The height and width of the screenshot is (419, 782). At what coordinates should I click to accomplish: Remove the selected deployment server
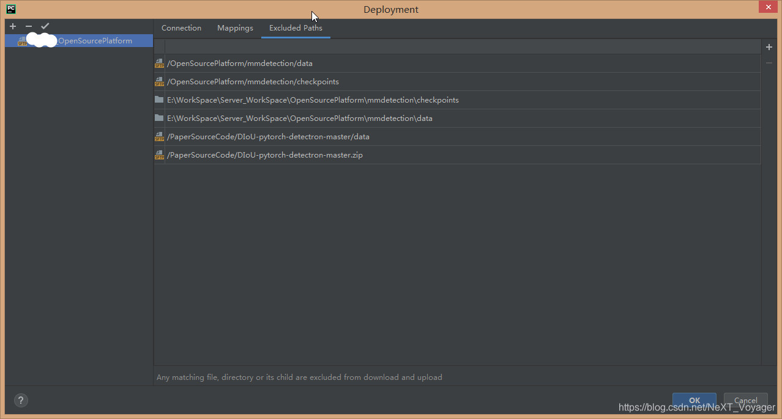29,26
